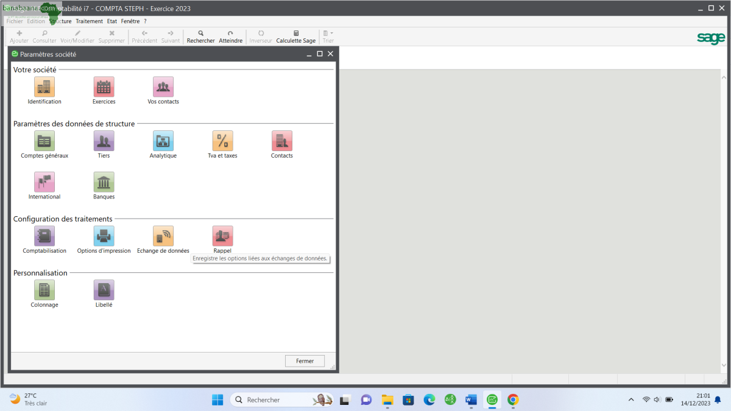Open the weather widget showing 27°C

(28, 399)
